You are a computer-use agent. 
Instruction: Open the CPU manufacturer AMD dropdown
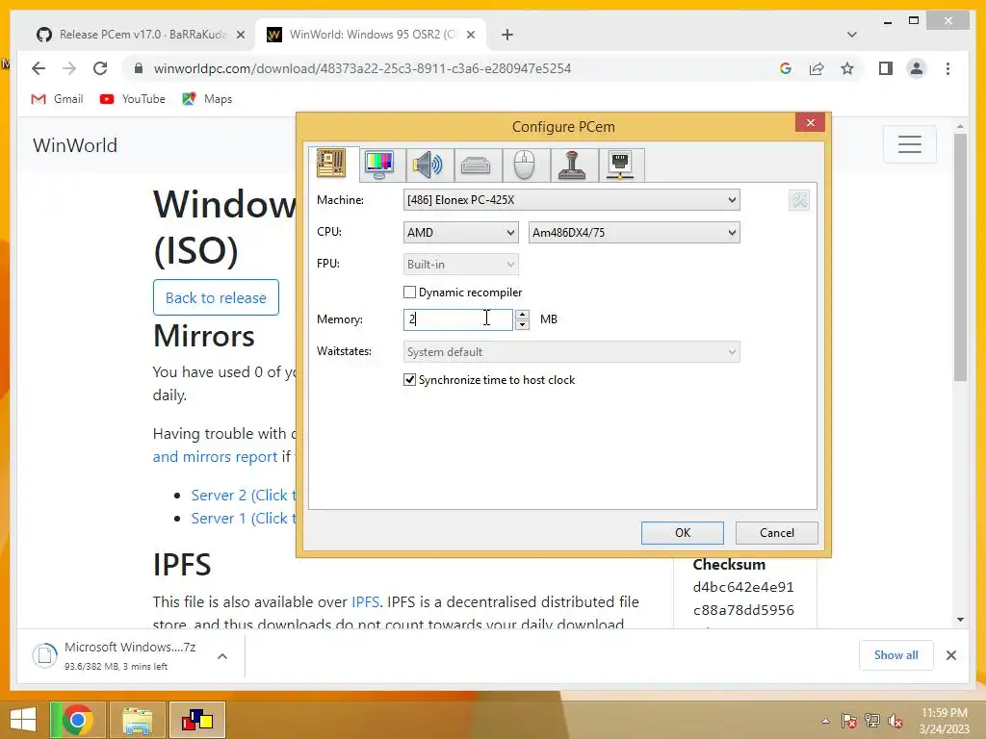tap(460, 233)
